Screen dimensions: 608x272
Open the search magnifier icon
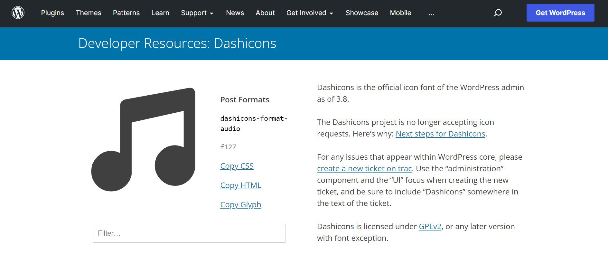pyautogui.click(x=498, y=13)
